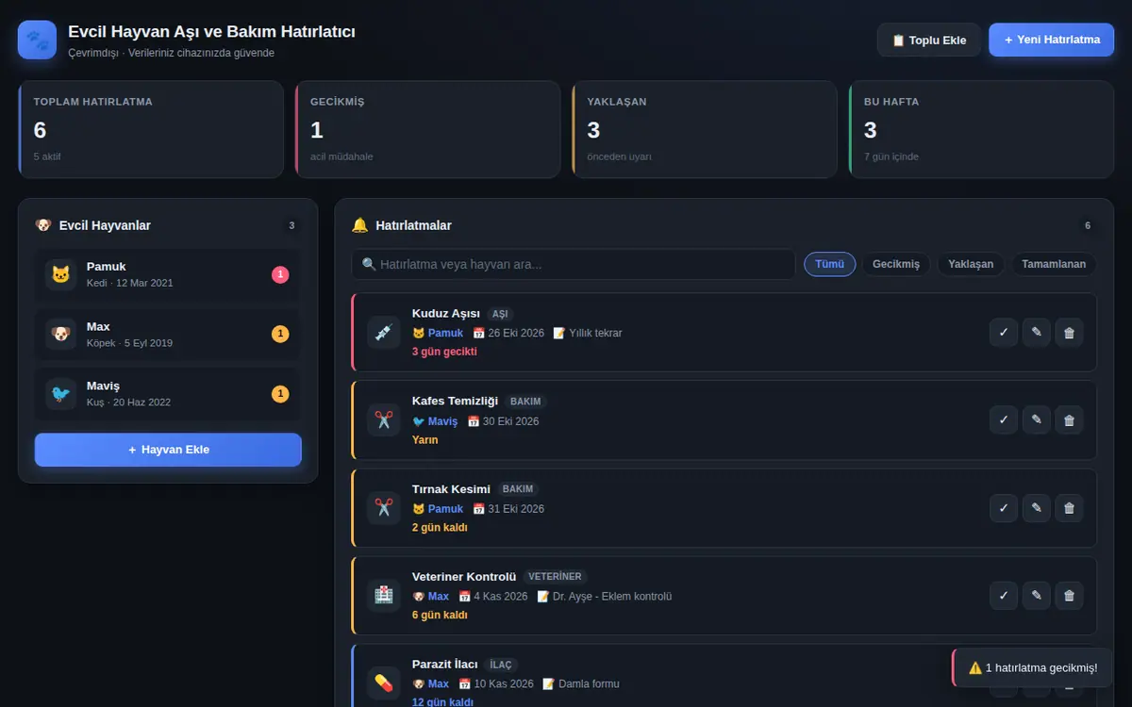Image resolution: width=1132 pixels, height=707 pixels.
Task: Mark Kuduz Aşısı reminder as completed
Action: pyautogui.click(x=1004, y=333)
